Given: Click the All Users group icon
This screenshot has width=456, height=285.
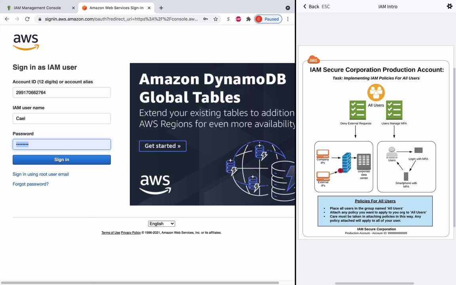Looking at the screenshot, I should pos(376,92).
